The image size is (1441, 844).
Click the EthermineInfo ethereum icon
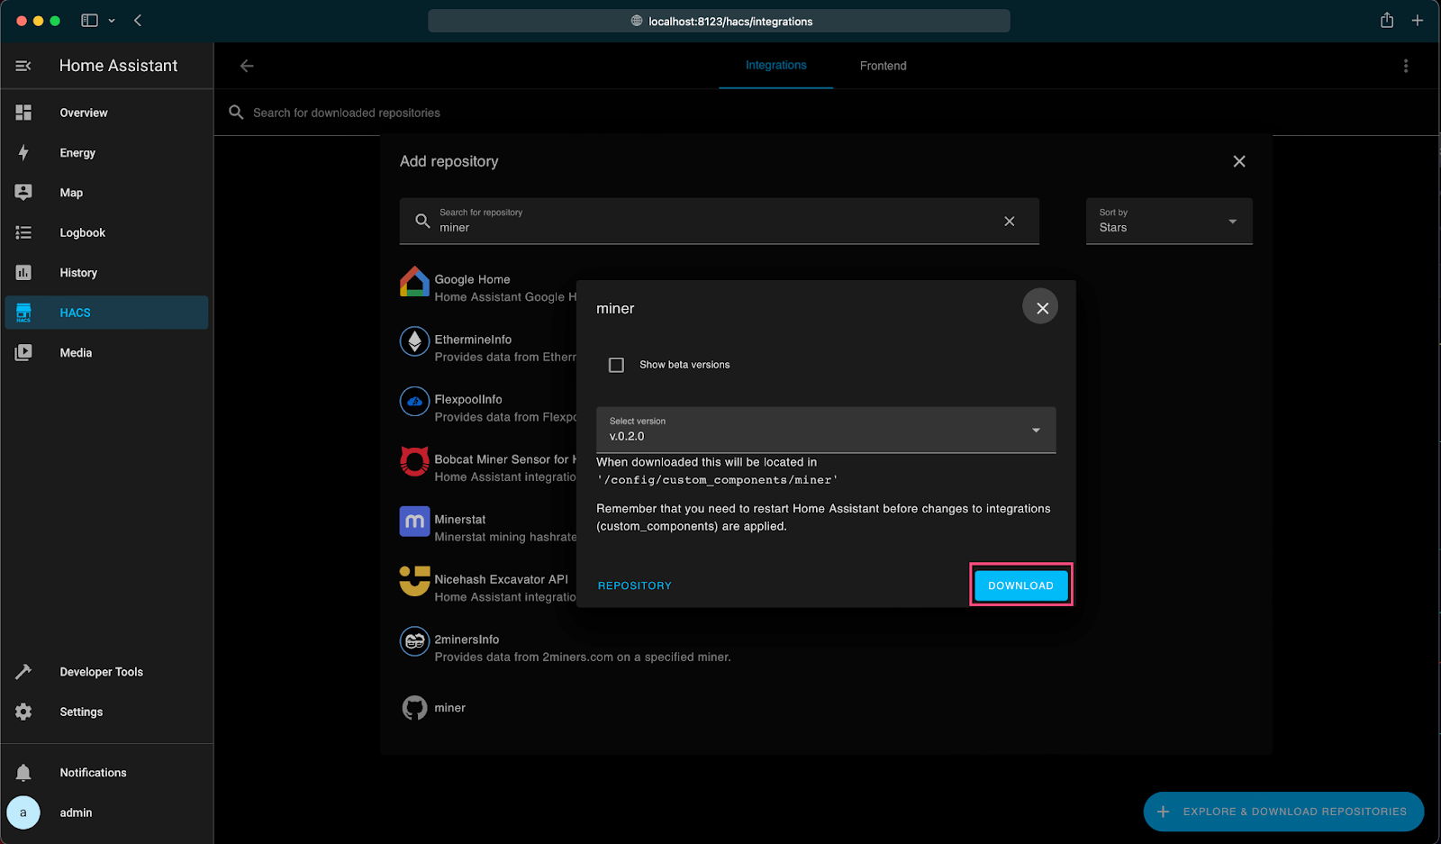point(414,341)
